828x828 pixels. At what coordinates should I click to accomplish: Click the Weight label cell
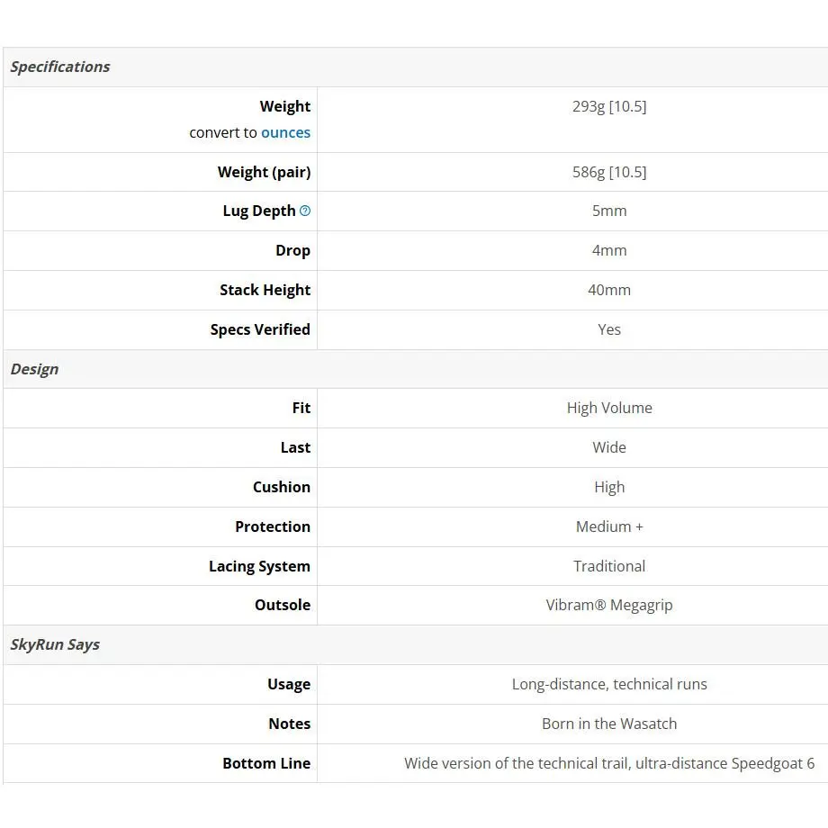160,120
